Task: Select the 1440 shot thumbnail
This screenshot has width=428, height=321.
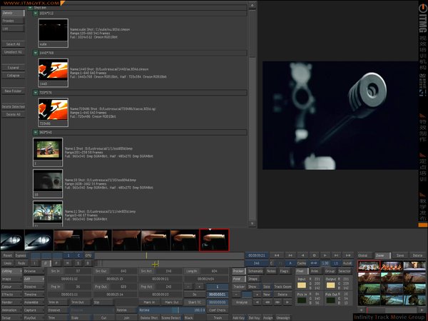Action: (x=53, y=69)
